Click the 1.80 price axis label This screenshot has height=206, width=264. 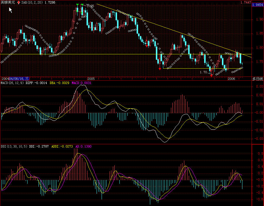[x=259, y=48]
